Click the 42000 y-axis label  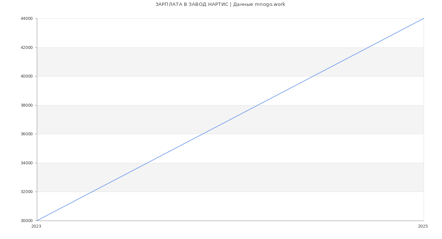[27, 47]
